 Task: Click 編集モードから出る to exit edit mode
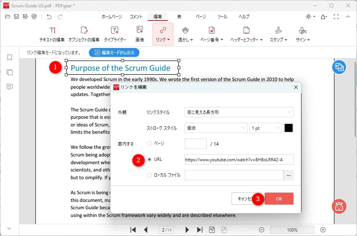click(113, 52)
